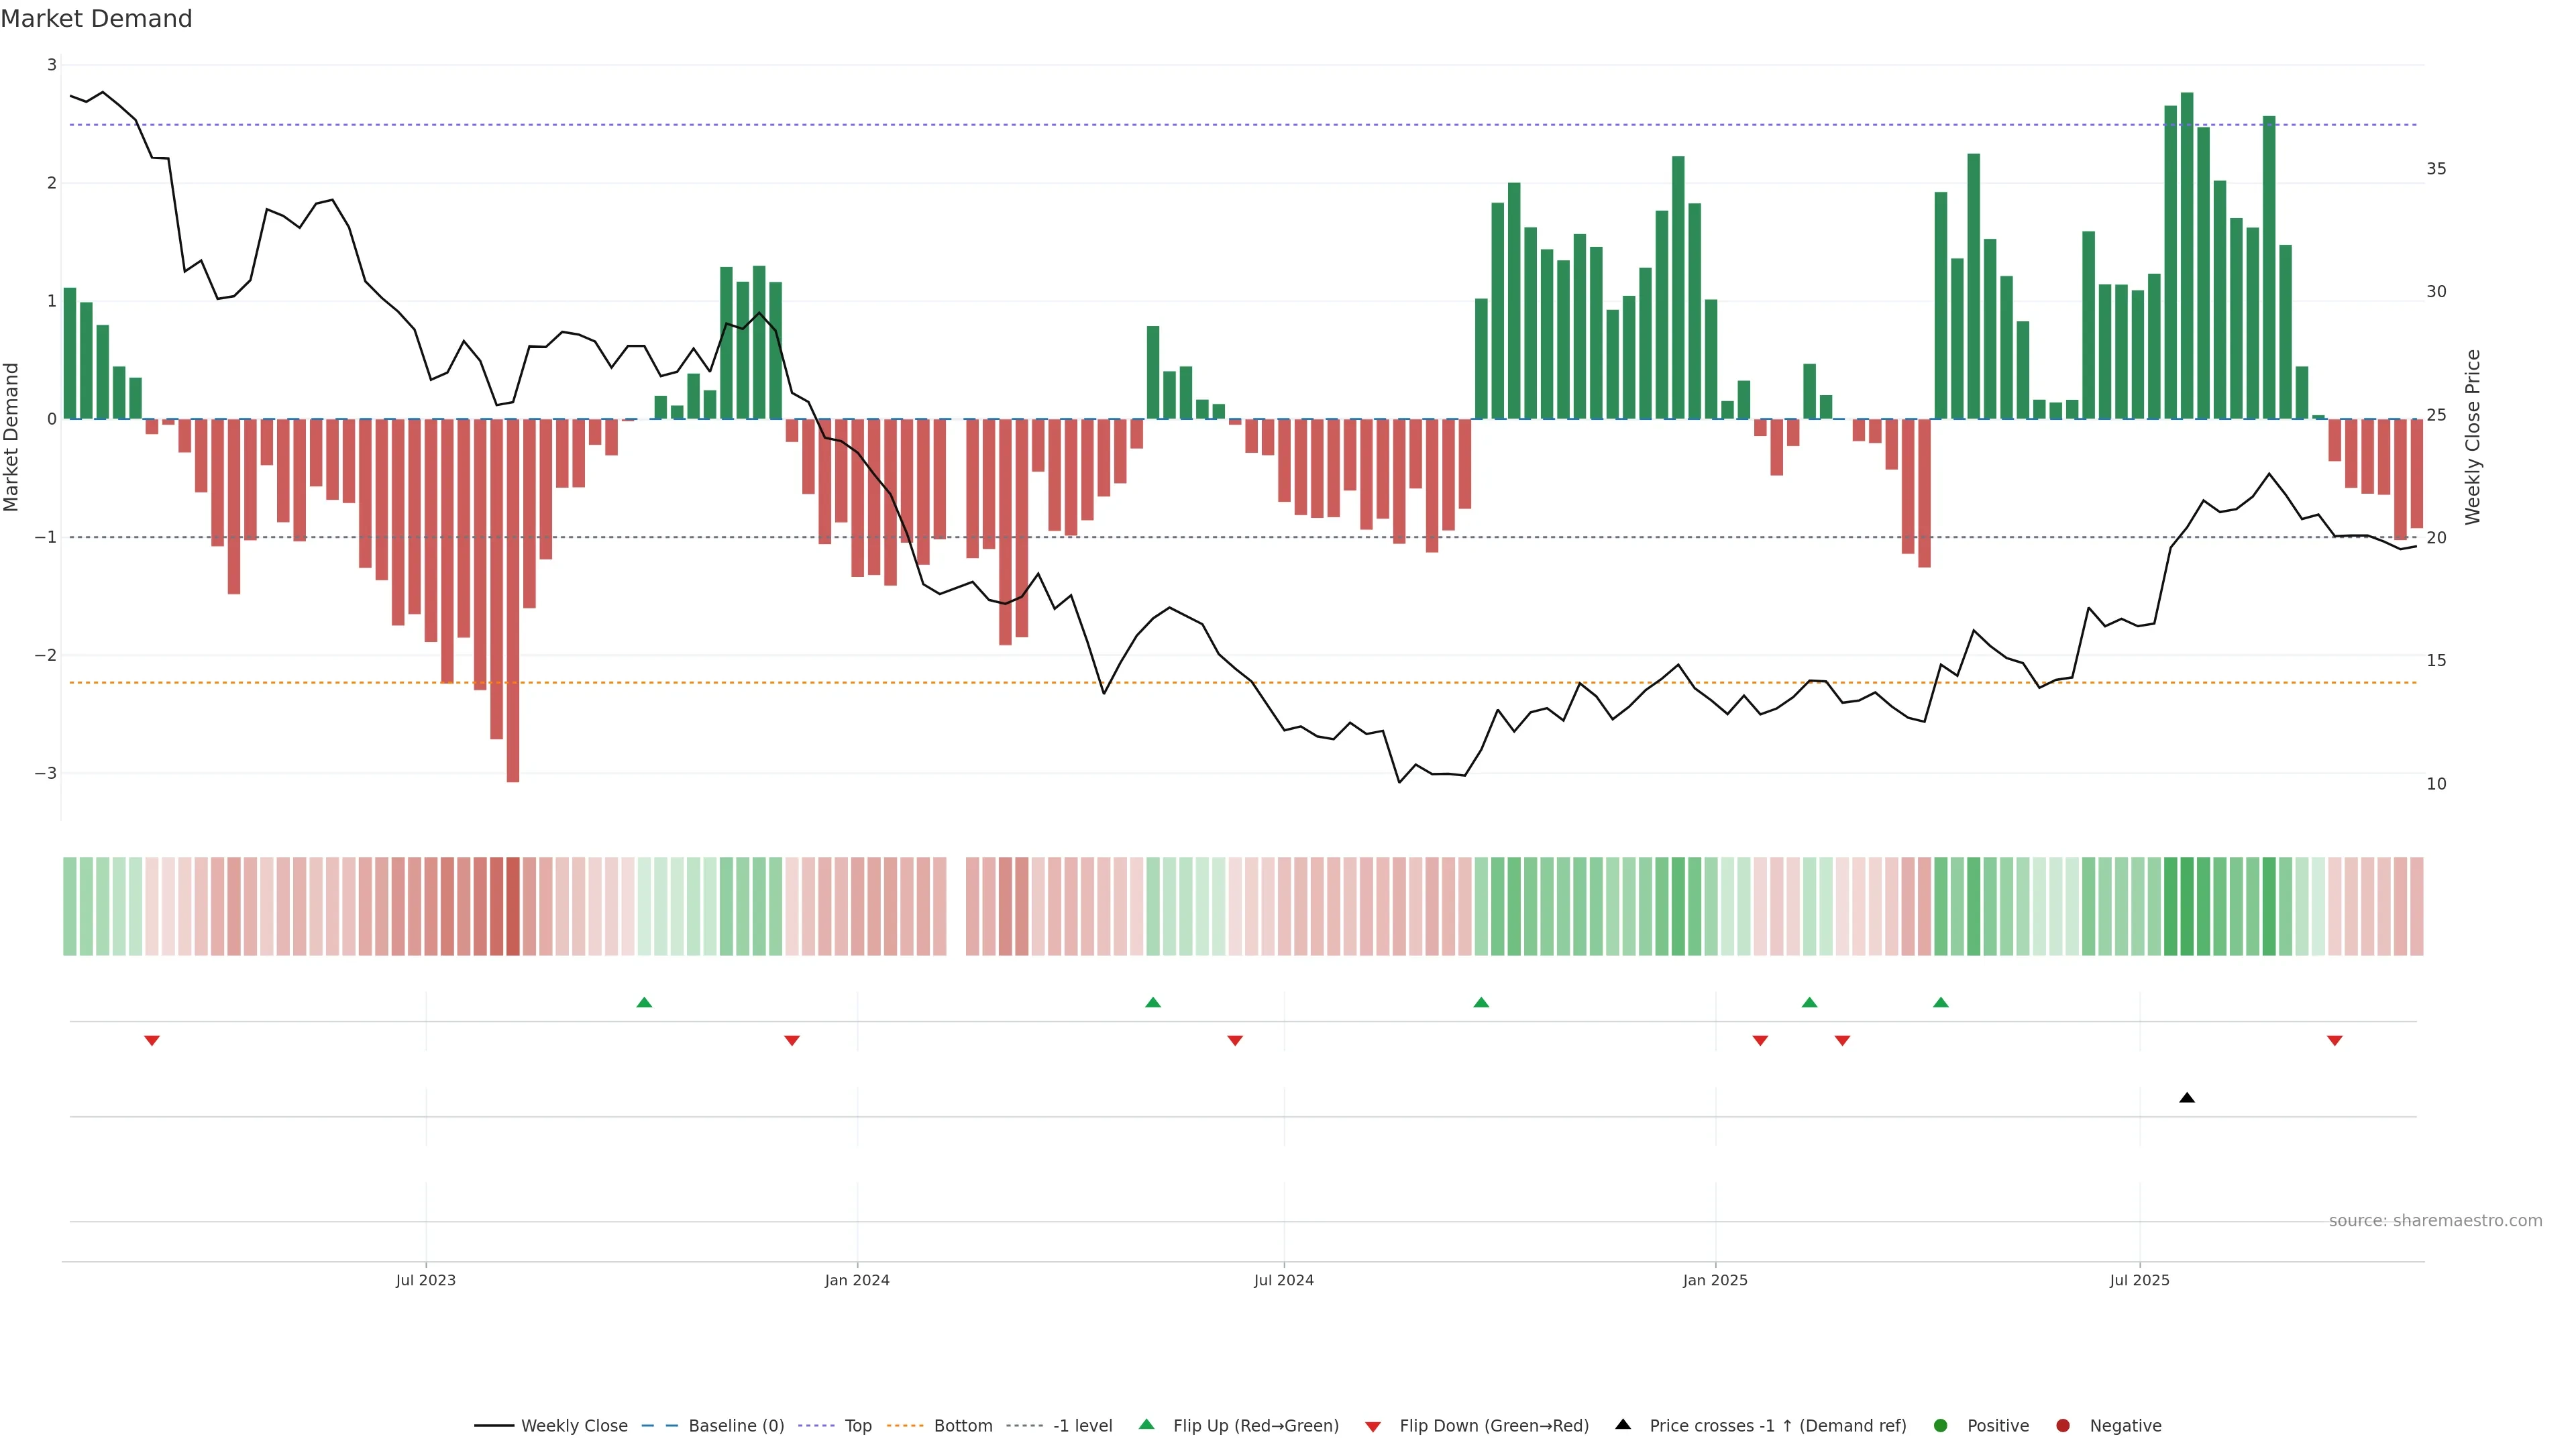Image resolution: width=2576 pixels, height=1449 pixels.
Task: Click the green flip-up marker near Oct 2023
Action: pyautogui.click(x=644, y=1002)
